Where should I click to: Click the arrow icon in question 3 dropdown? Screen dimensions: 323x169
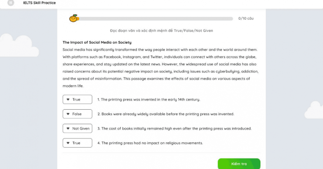[68, 128]
